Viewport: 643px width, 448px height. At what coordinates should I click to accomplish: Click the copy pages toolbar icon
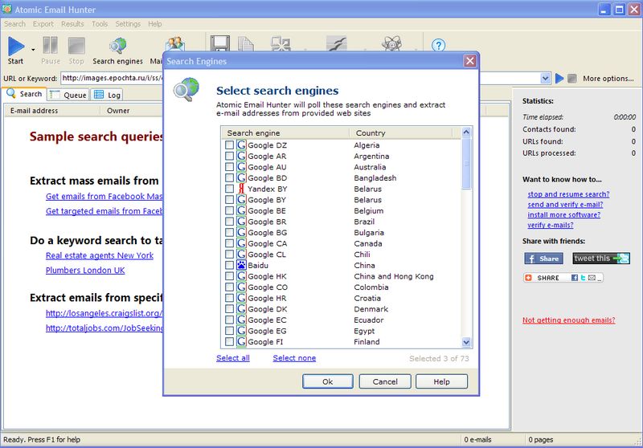click(x=246, y=44)
